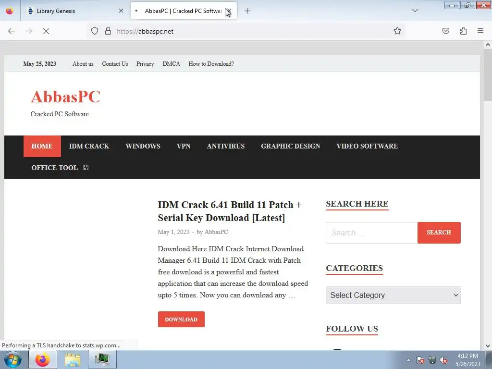The image size is (492, 369).
Task: Click the page vertical scrollbar thumb
Action: click(488, 75)
